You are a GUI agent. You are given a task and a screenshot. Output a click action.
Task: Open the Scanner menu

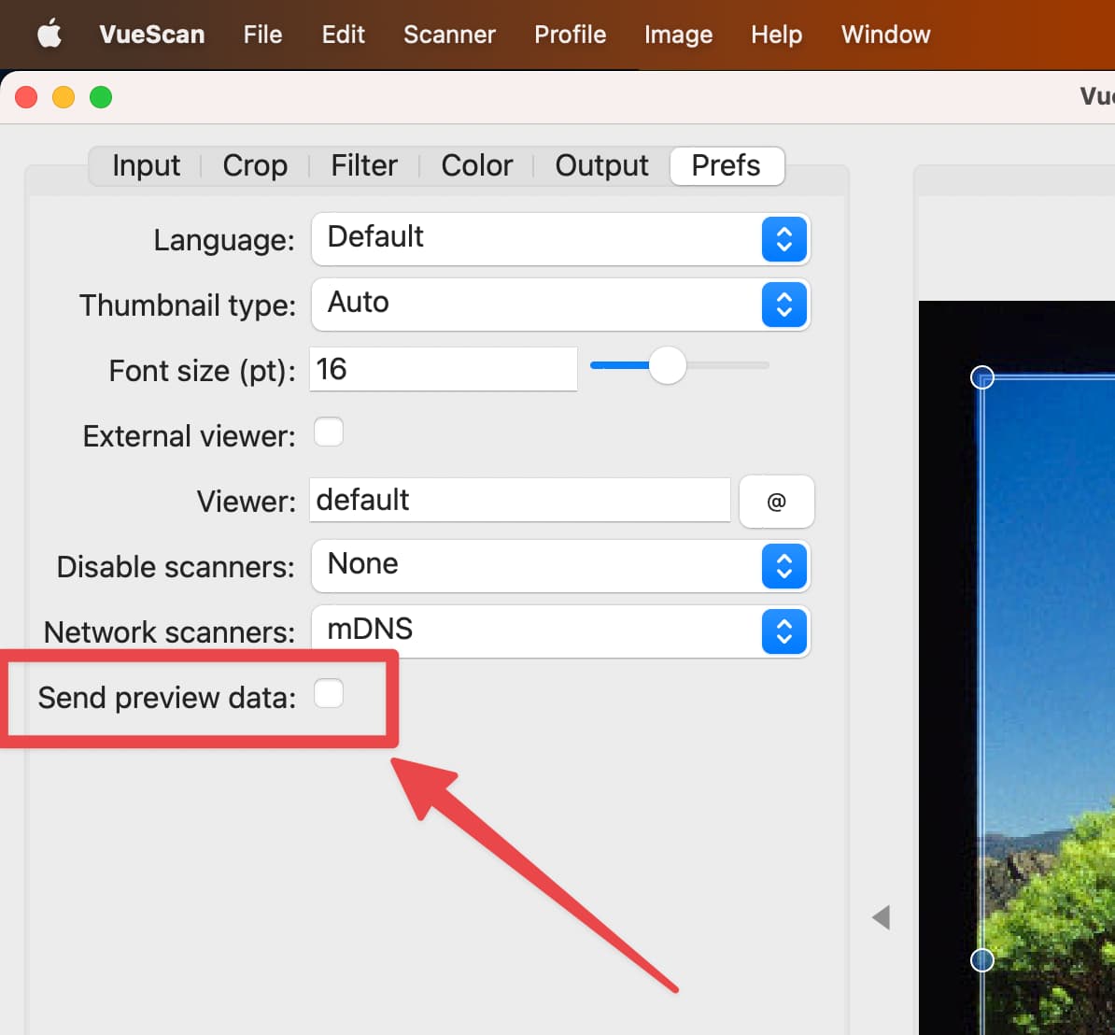[x=449, y=35]
